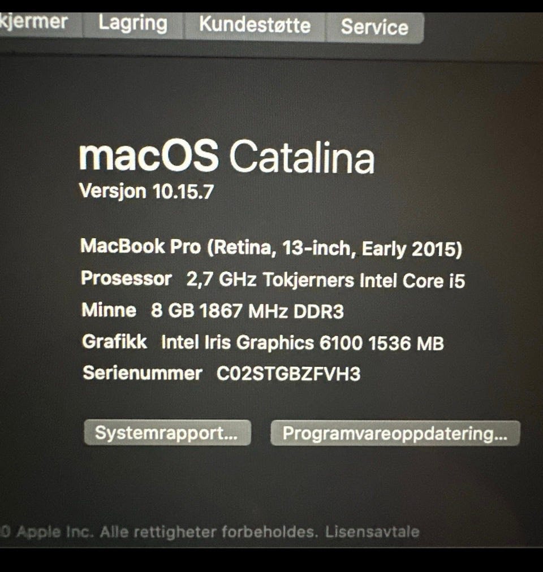Open the Kundestøtte tab
Viewport: 543px width, 572px height.
(x=255, y=25)
